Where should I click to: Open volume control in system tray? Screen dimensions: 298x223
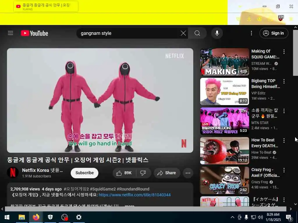260,217
